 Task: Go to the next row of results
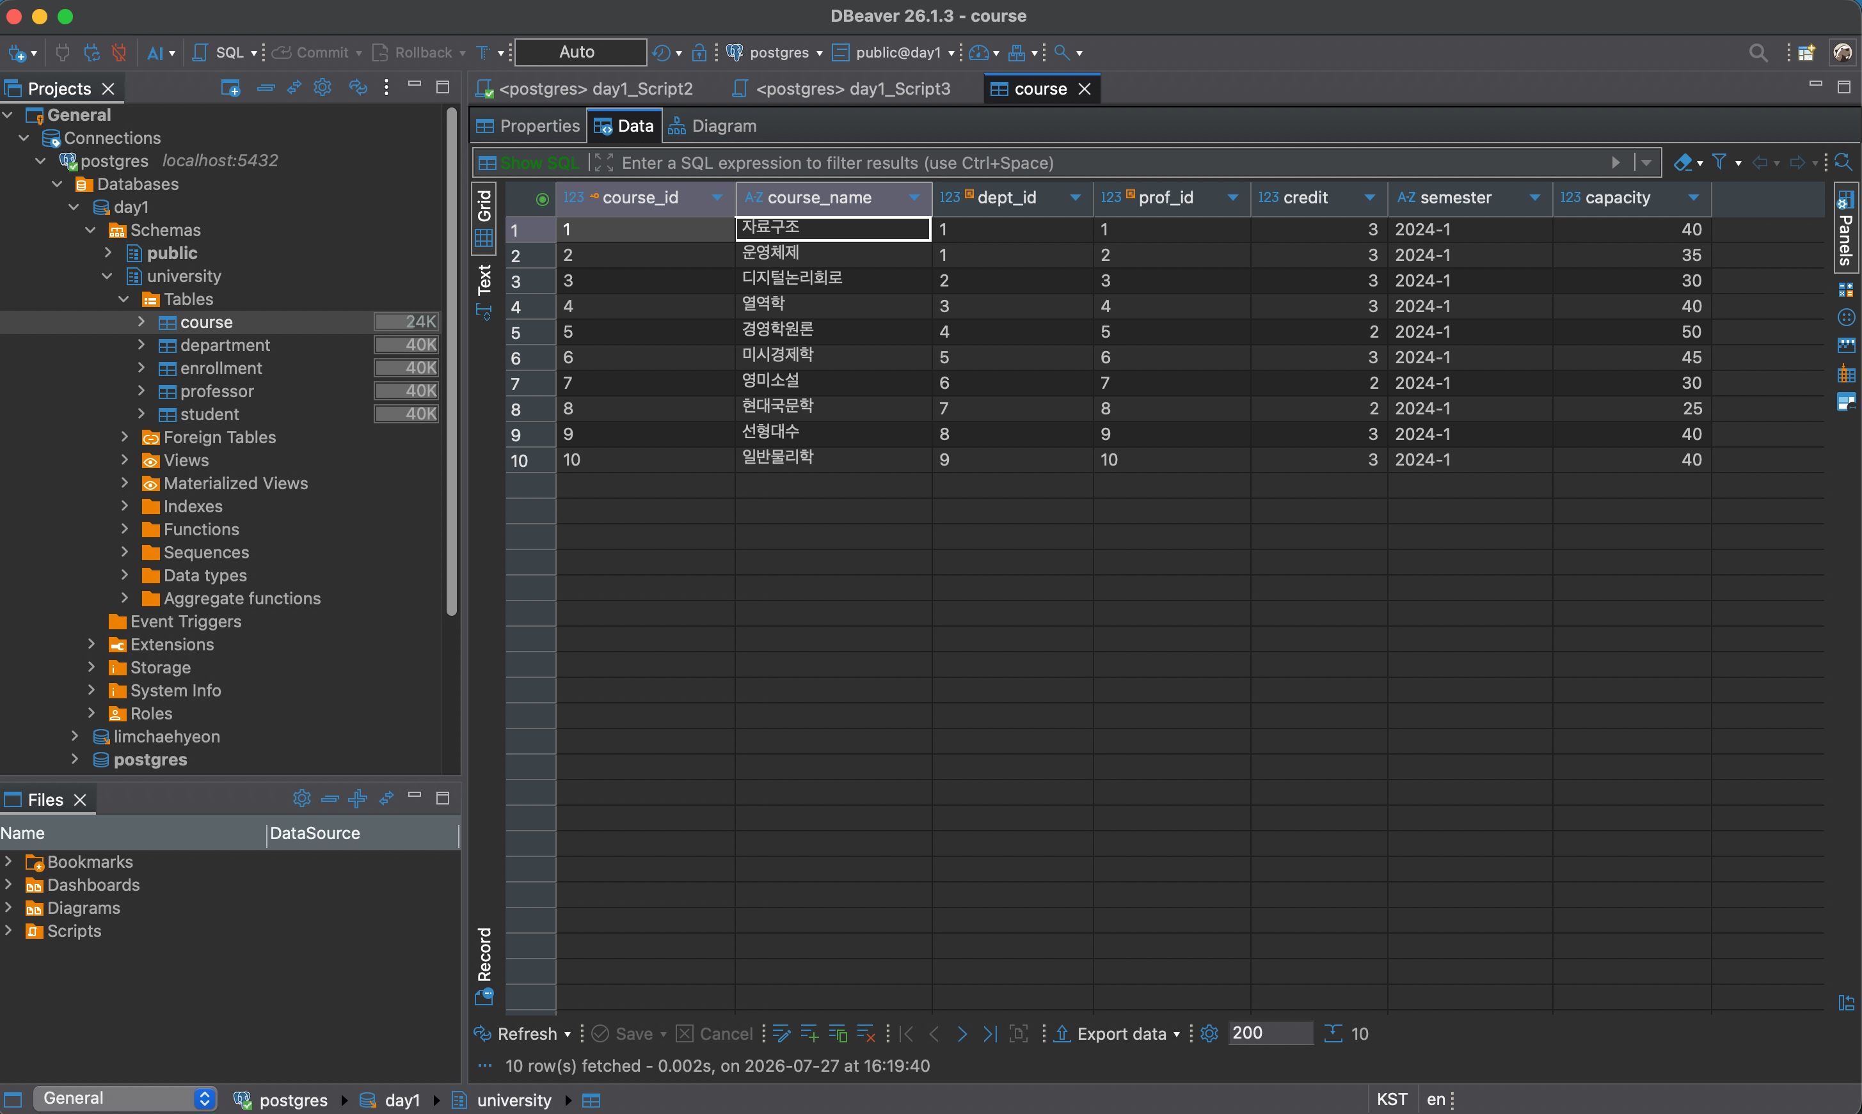point(962,1033)
